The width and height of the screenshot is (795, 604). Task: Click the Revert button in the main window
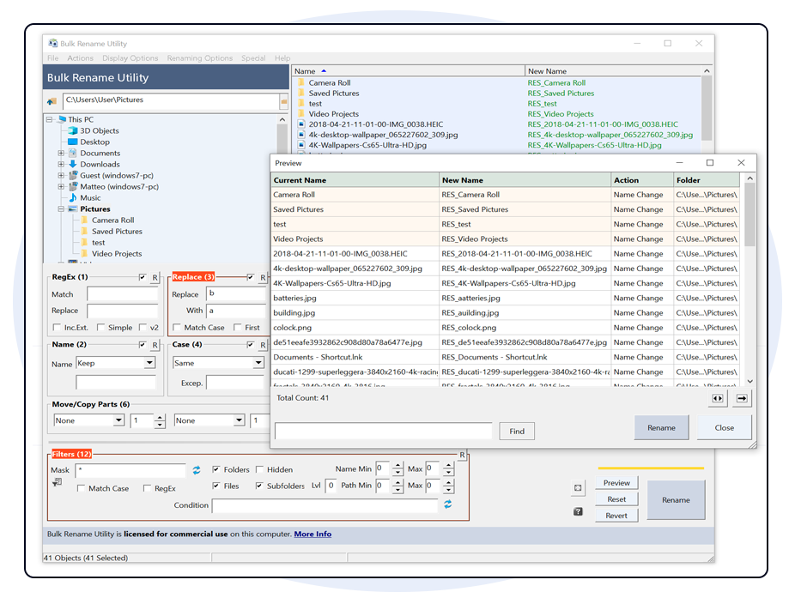(616, 516)
